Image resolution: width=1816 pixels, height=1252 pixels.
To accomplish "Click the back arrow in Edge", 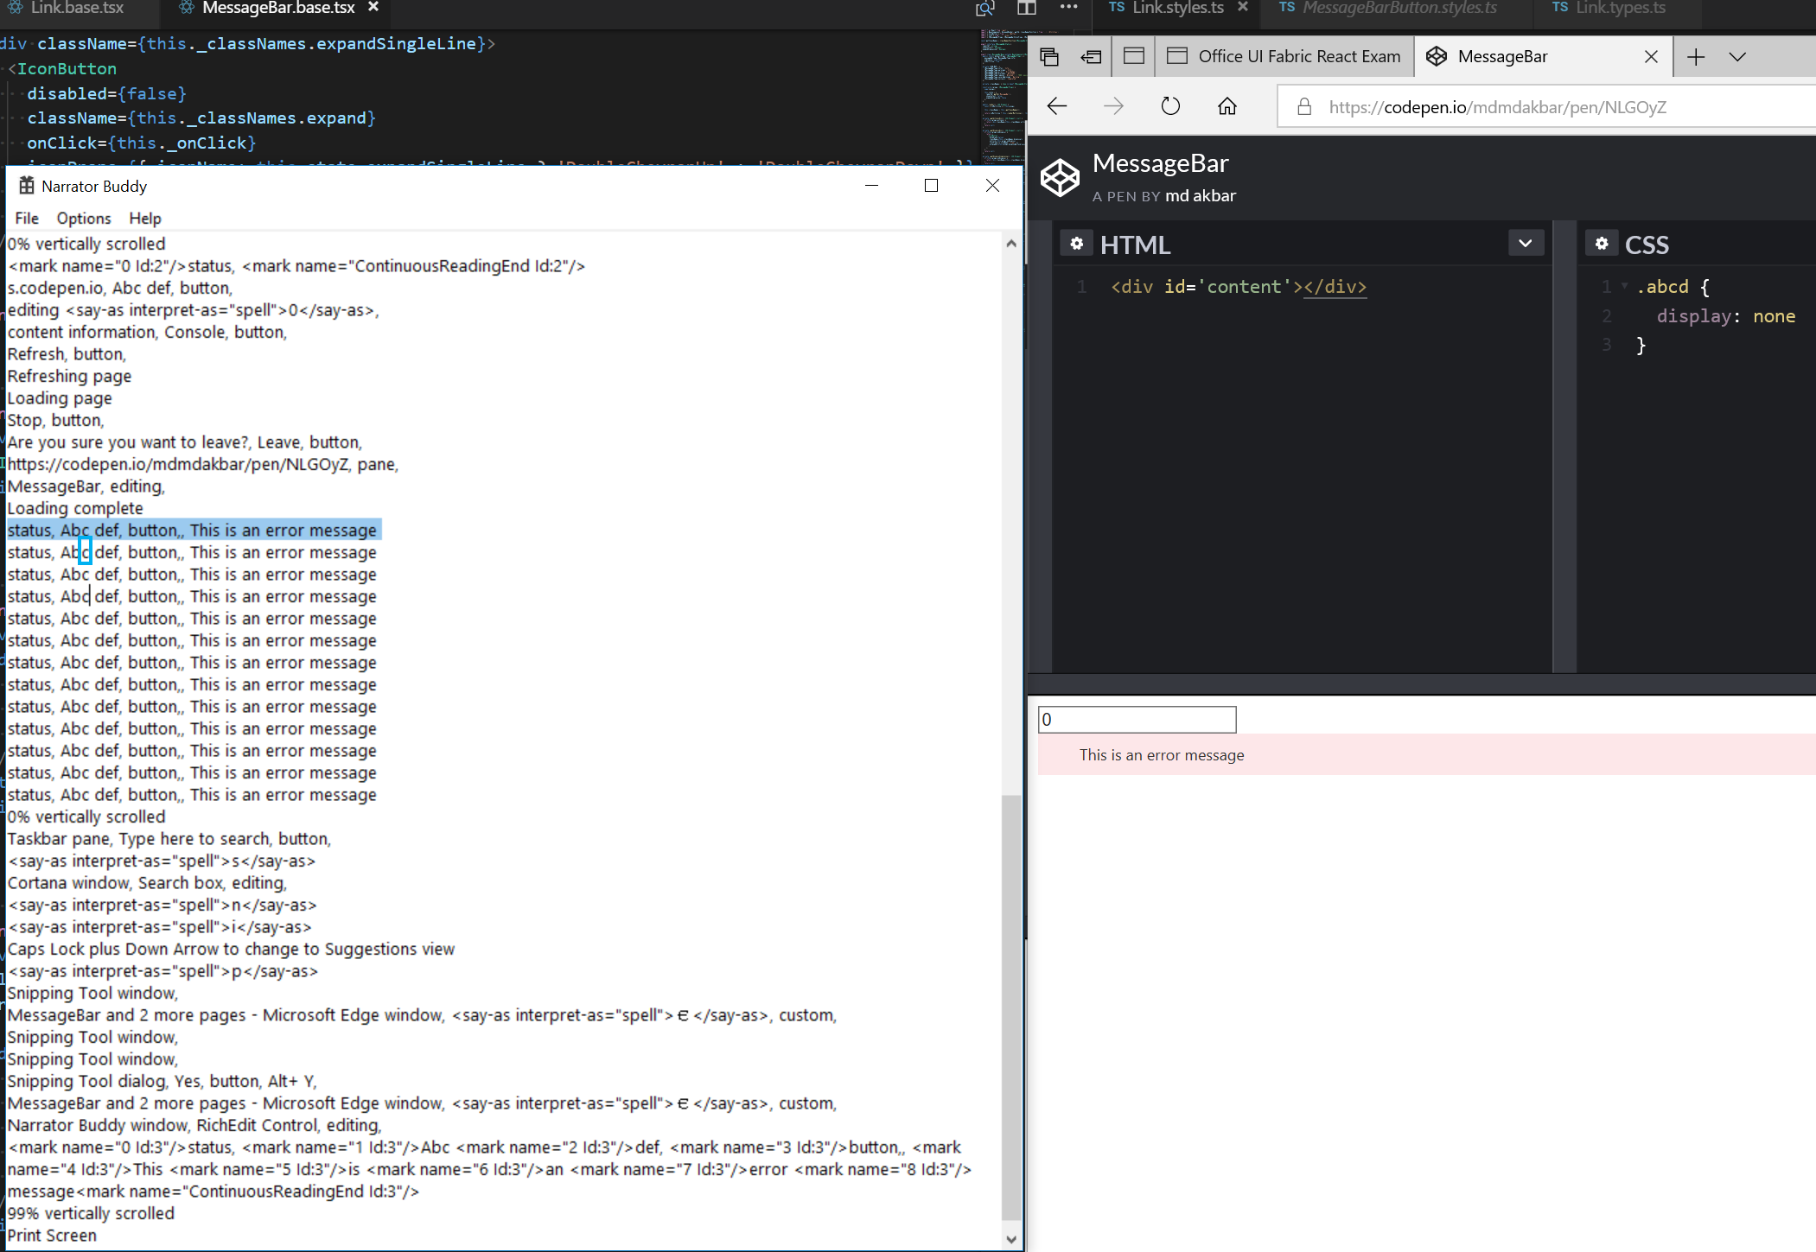I will pos(1056,105).
